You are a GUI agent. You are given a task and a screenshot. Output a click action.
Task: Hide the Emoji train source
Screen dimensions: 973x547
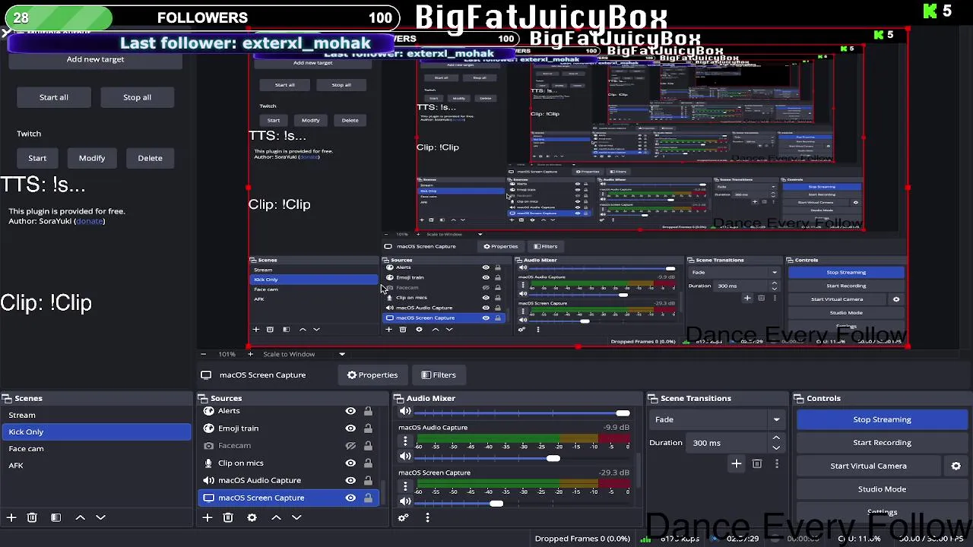click(x=350, y=428)
